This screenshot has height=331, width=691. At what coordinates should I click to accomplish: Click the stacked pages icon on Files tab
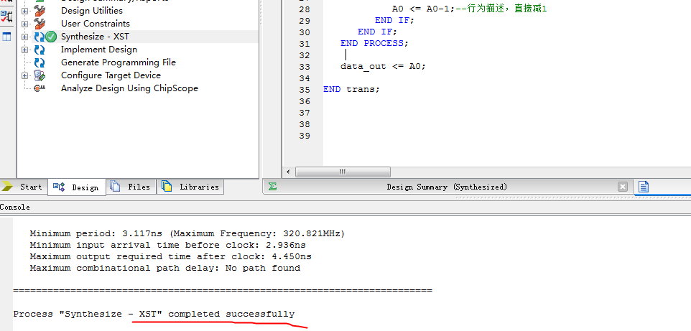coord(115,187)
